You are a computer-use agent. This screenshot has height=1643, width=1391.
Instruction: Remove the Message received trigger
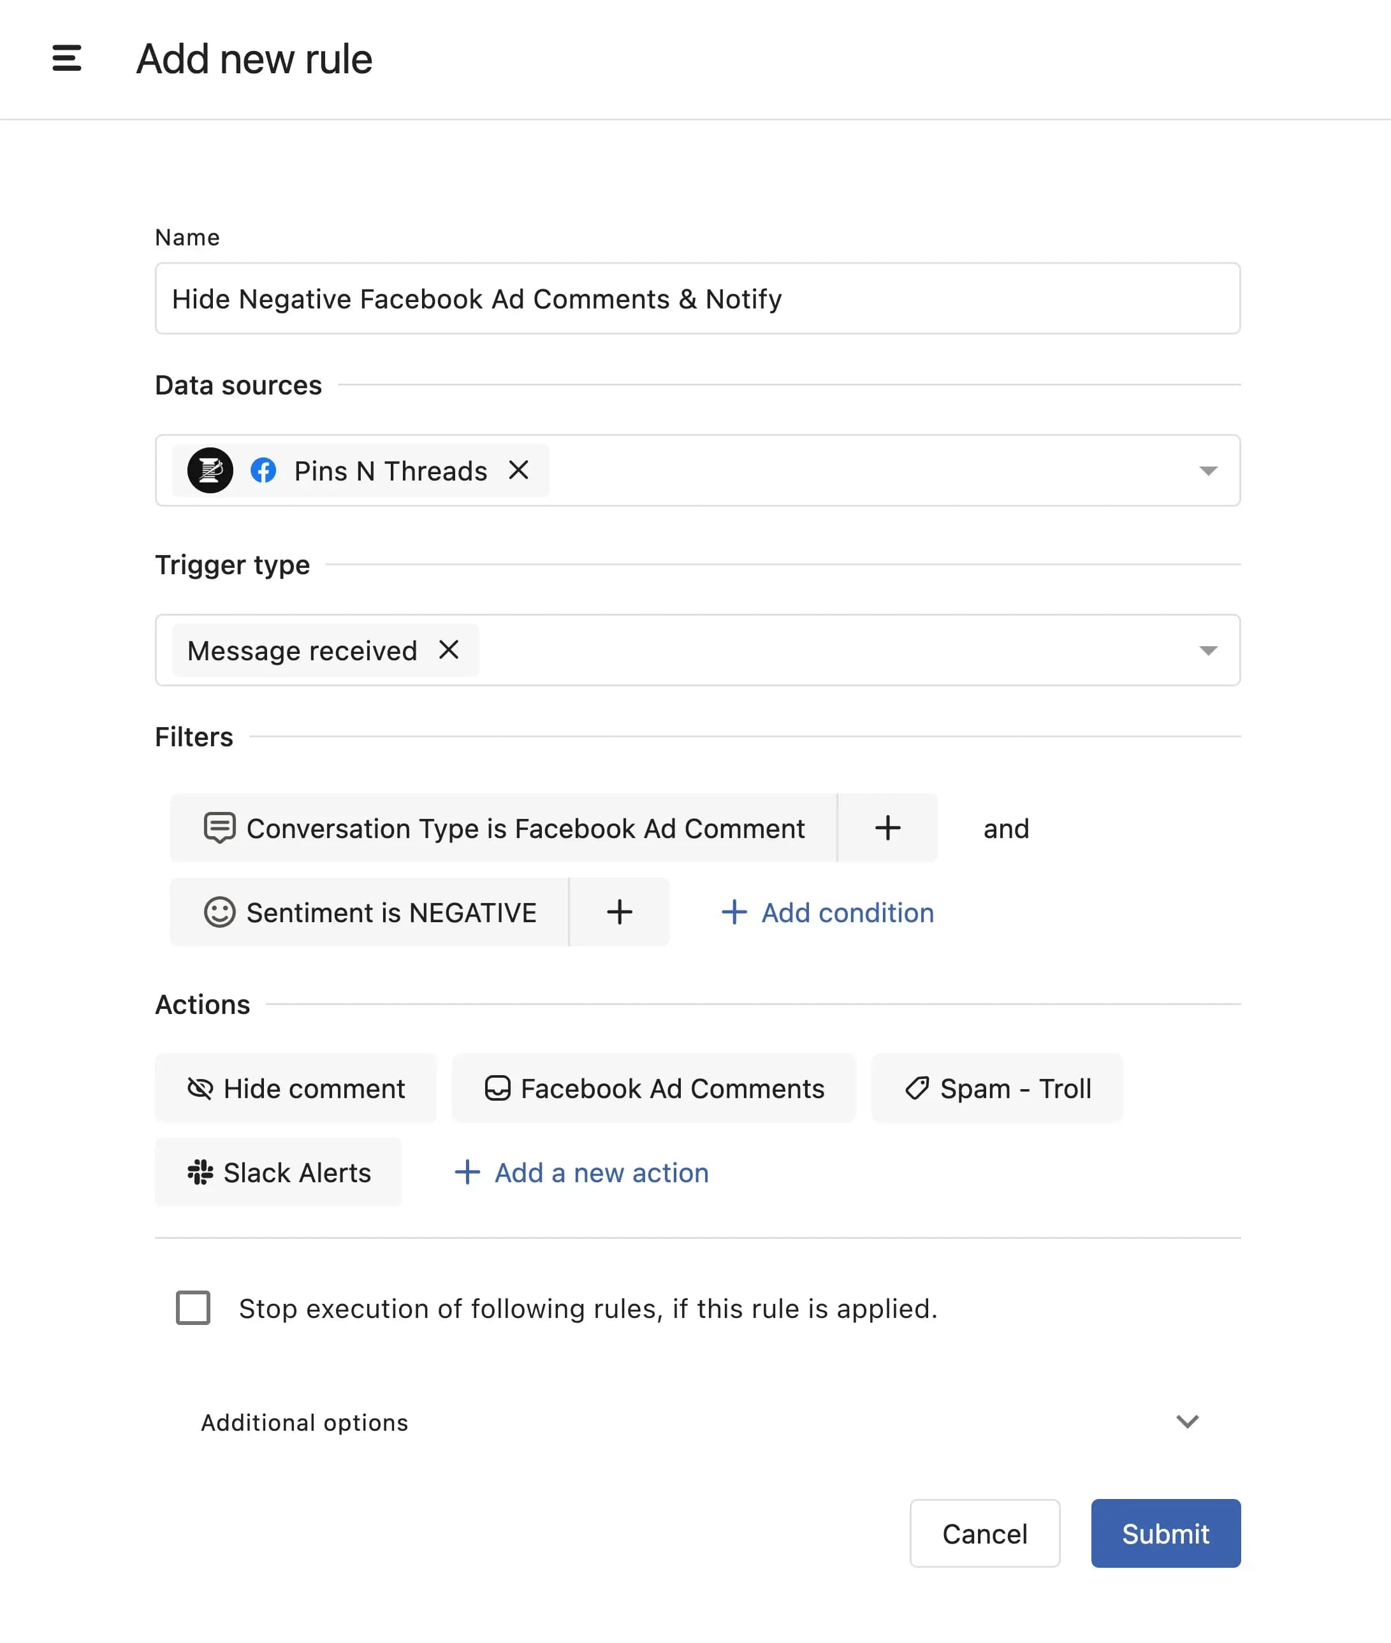[x=449, y=649]
